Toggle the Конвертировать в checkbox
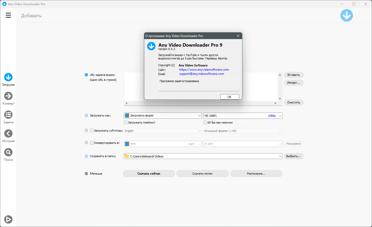Image resolution: width=372 pixels, height=227 pixels. pyautogui.click(x=92, y=143)
